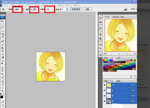Screen dimensions: 150x108
Task: Click the 前面的图像 button
Action: click(76, 9)
